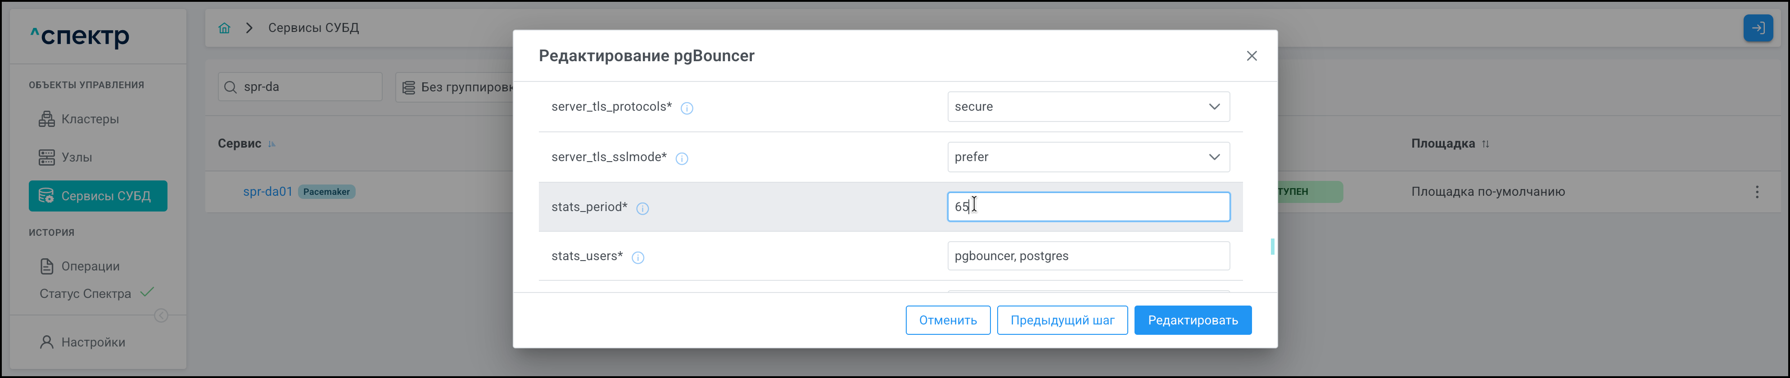Click info icon next to server_tls_sslmode

(x=682, y=158)
